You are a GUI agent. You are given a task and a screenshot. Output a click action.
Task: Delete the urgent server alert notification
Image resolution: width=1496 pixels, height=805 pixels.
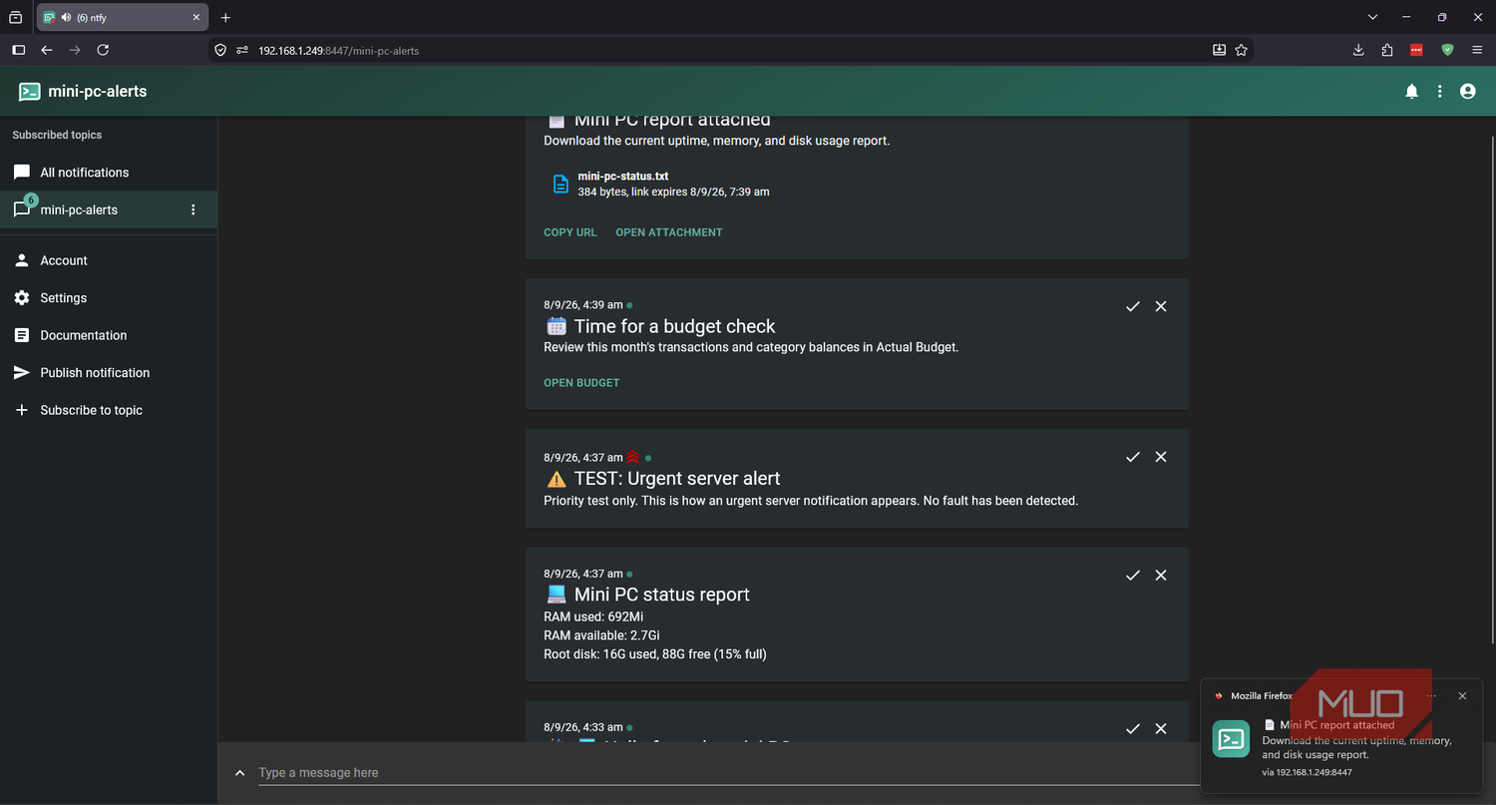[x=1161, y=457]
